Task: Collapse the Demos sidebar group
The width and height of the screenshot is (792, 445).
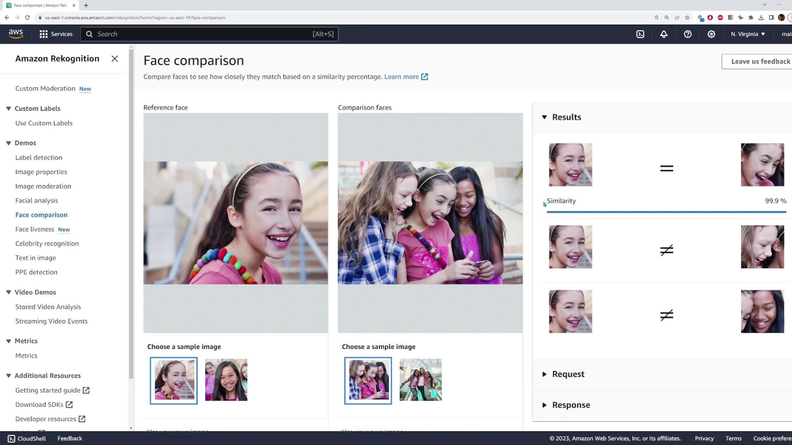Action: click(x=9, y=143)
